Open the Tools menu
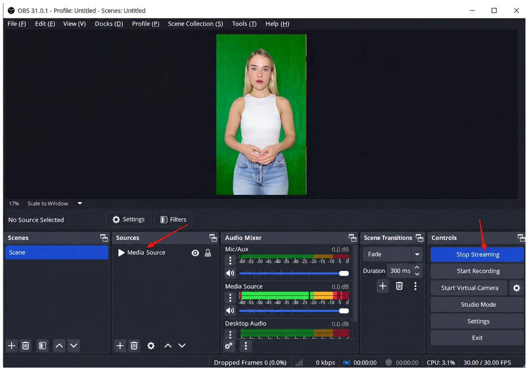528x370 pixels. click(x=244, y=24)
